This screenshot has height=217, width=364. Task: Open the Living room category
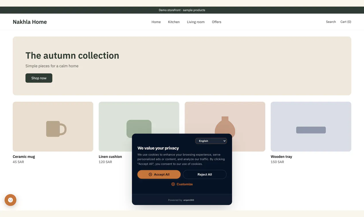(x=196, y=22)
